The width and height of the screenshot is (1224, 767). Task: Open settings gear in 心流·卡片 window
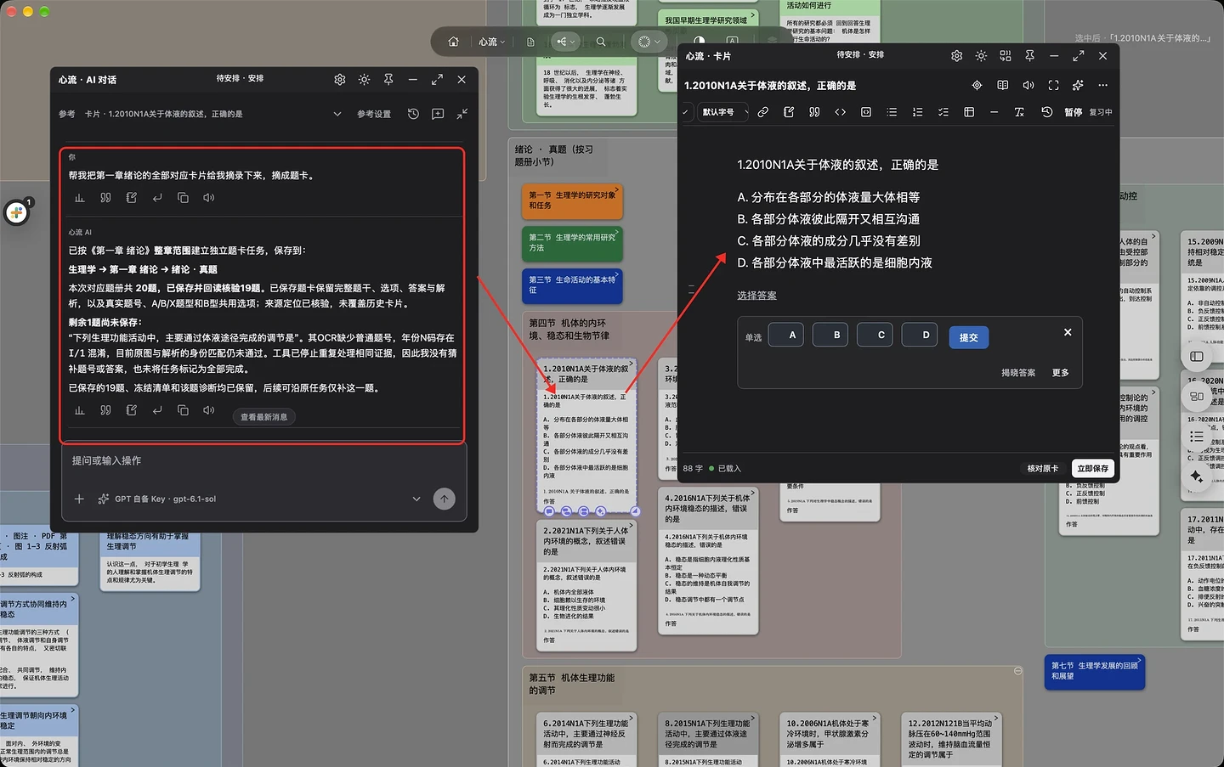click(956, 55)
